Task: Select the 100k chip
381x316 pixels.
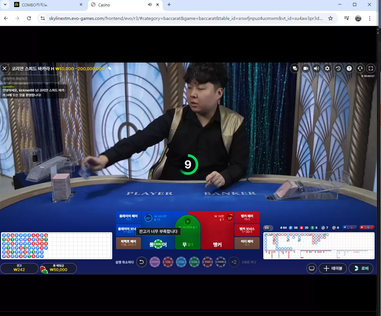Action: (x=207, y=262)
